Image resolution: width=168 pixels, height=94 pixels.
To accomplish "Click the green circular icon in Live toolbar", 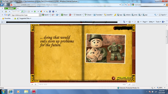I will pyautogui.click(x=35, y=11).
